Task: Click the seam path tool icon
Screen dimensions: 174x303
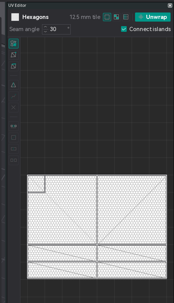Action: coord(14,96)
